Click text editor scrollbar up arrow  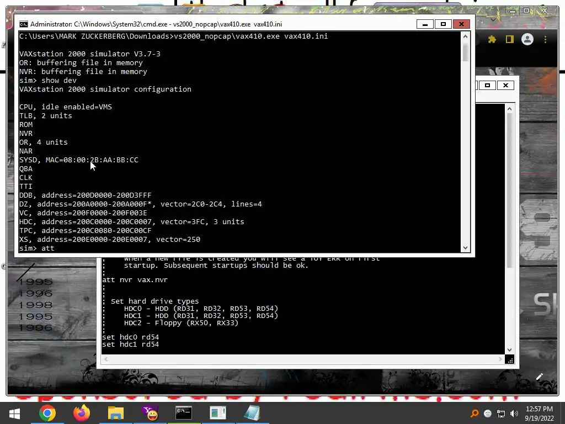pos(509,109)
